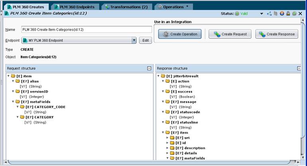Click the gray save disk icon
This screenshot has width=307, height=166.
(x=276, y=14)
